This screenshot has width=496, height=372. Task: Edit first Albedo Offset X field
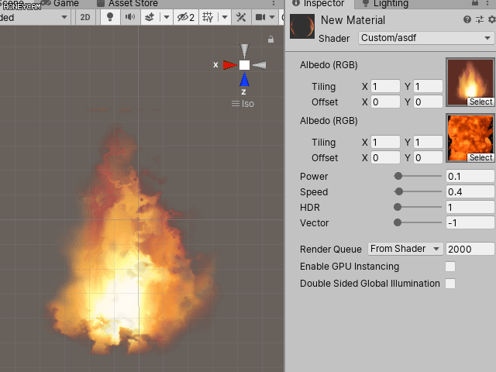click(x=385, y=102)
